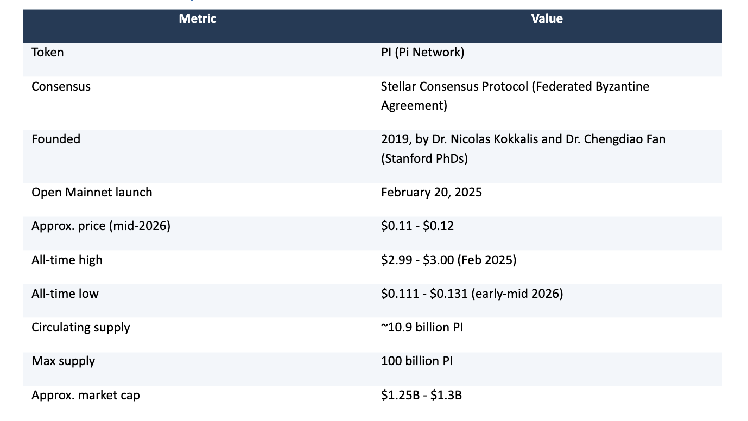
Task: Click the PI (Pi Network) value cell
Action: coord(423,53)
